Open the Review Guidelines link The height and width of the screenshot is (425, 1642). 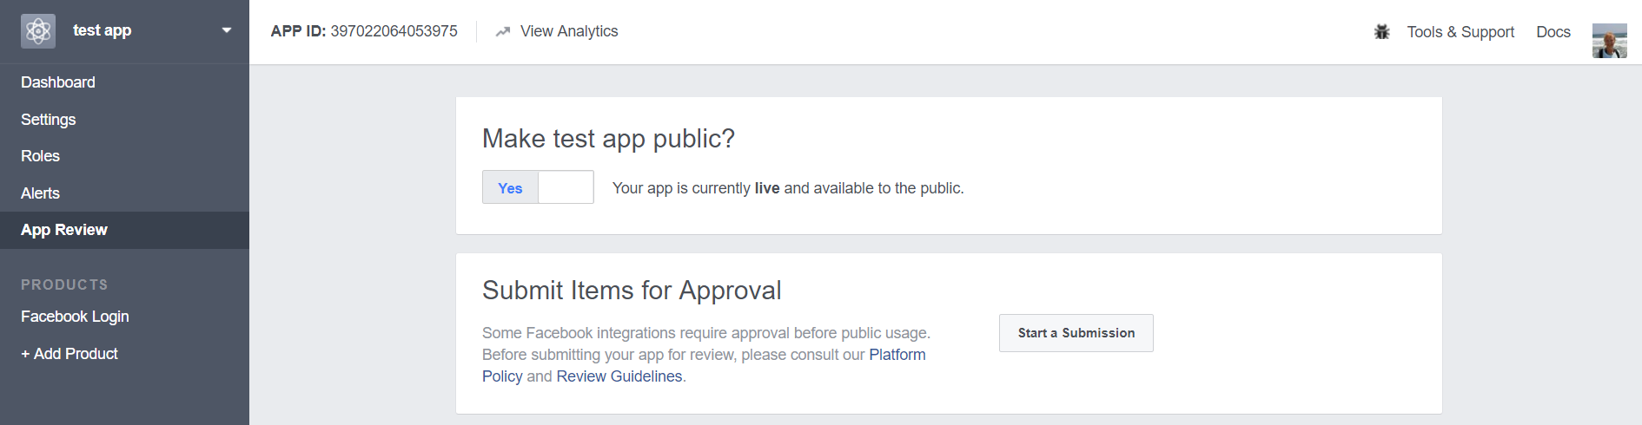coord(619,376)
